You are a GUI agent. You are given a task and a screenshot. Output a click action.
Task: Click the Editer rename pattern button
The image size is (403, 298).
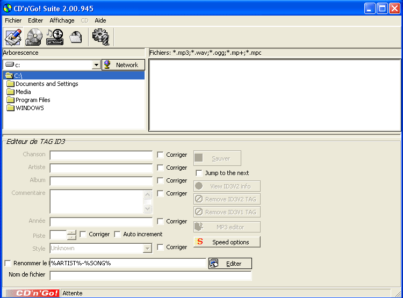pos(230,264)
